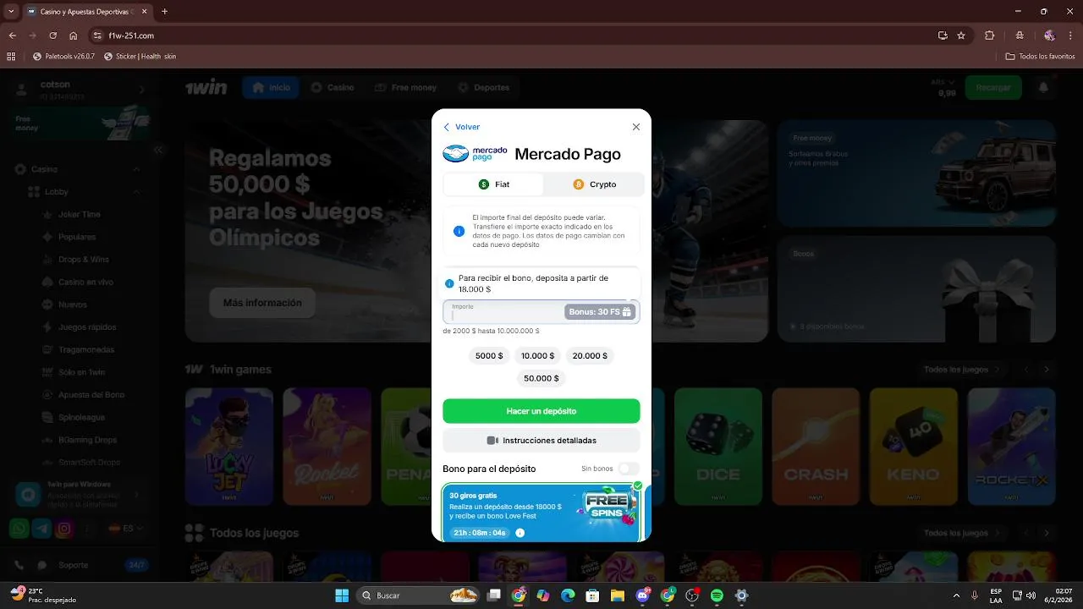Open the Lucky Jet game thumbnail
Screen dimensions: 1083x609
click(229, 447)
